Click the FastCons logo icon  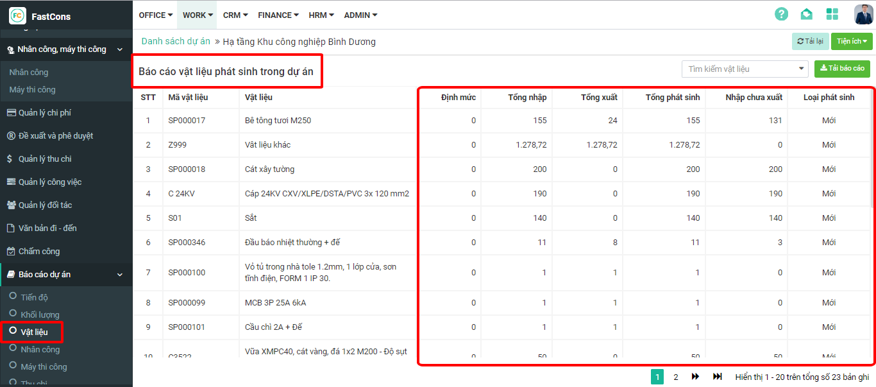17,15
